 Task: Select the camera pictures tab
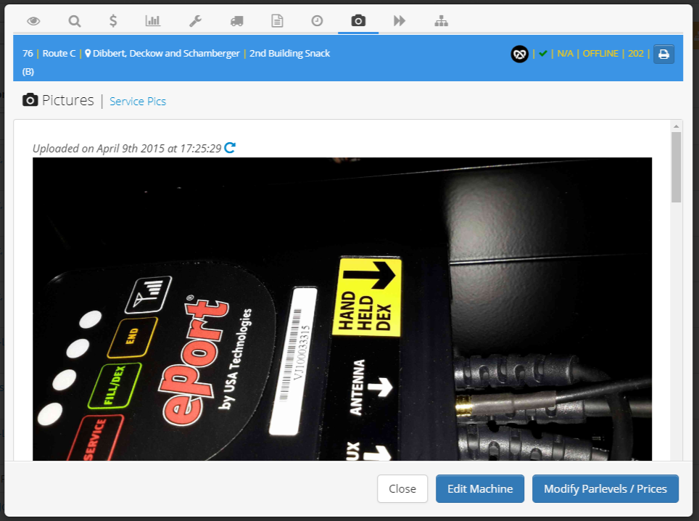[358, 20]
